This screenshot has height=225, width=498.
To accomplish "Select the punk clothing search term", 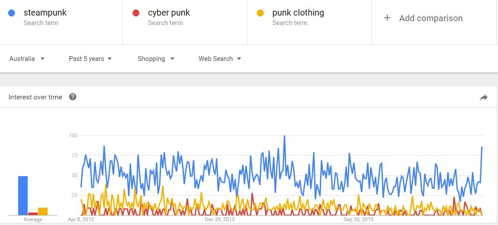I will point(298,13).
